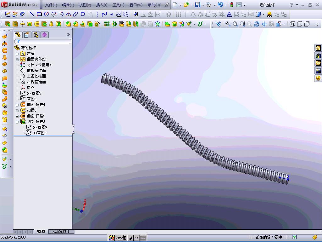Screen dimensions: 322x242
Task: Open the View Orientation dropdown arrow
Action: [284, 25]
